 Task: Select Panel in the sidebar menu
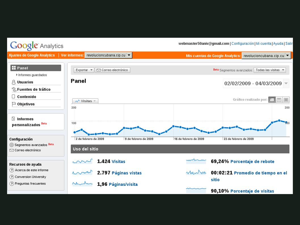(36, 68)
